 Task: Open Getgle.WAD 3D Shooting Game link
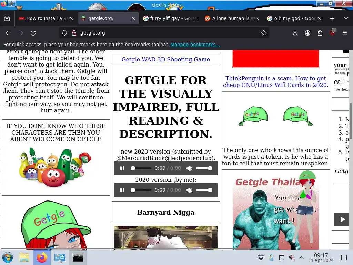166,59
